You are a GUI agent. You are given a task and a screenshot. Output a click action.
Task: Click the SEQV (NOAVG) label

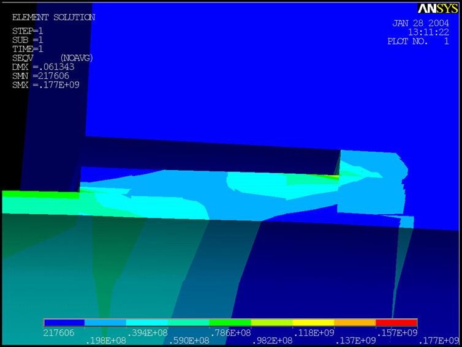[x=53, y=58]
